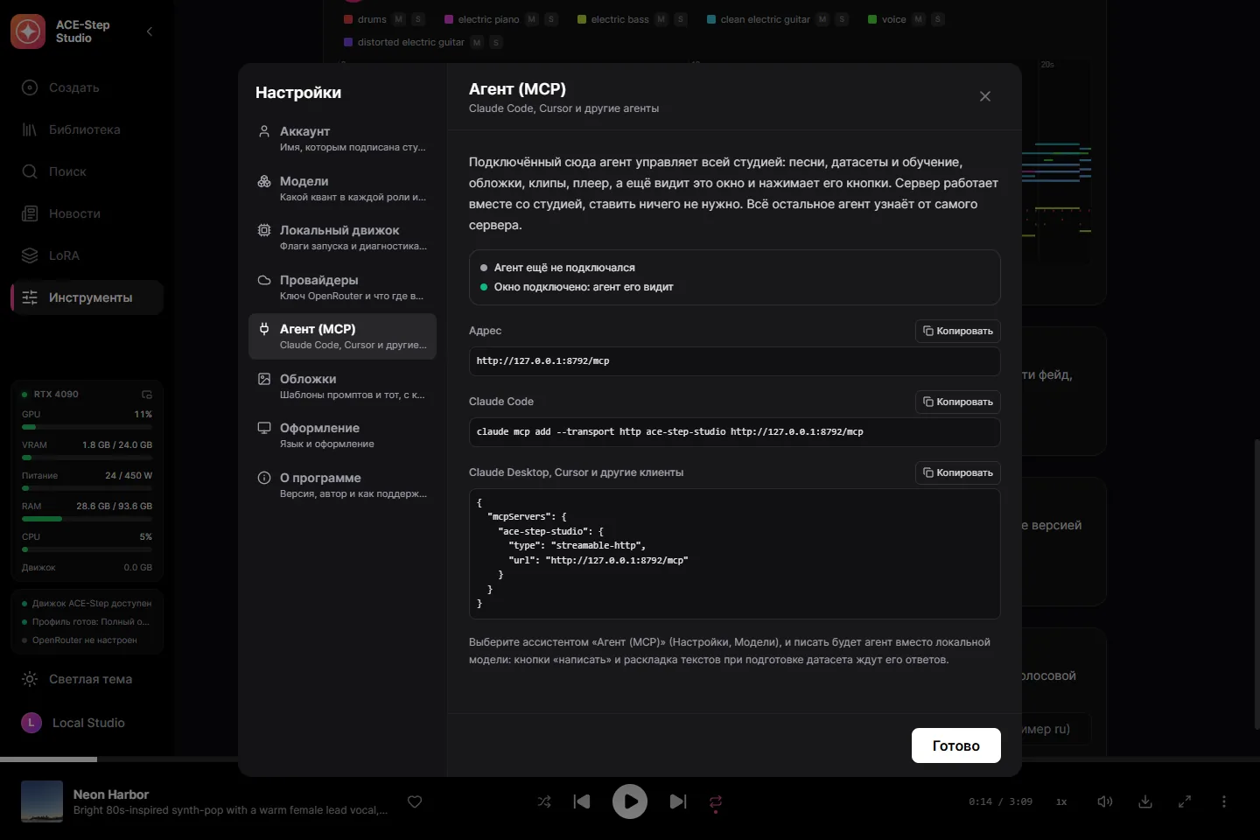
Task: Expand the player to fullscreen
Action: (1185, 801)
